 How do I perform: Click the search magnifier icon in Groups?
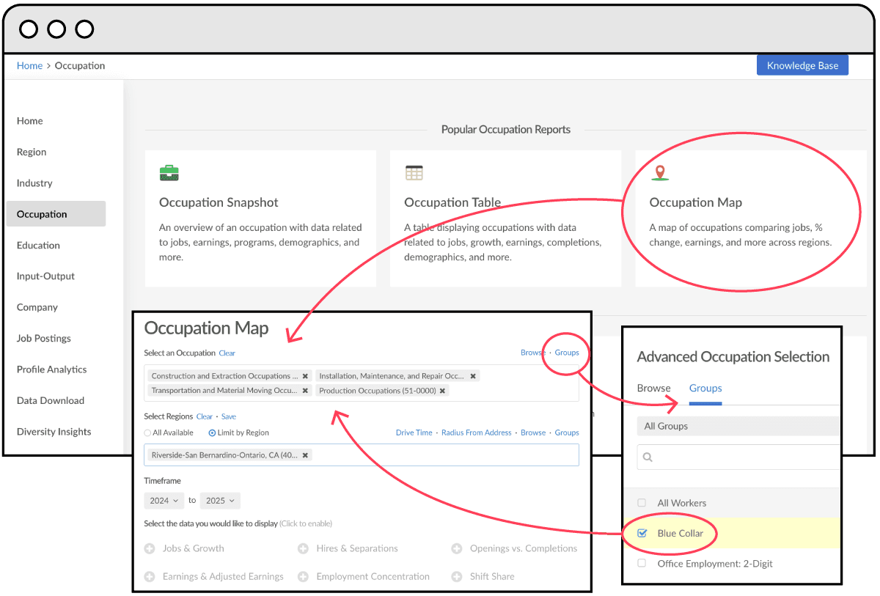tap(648, 457)
